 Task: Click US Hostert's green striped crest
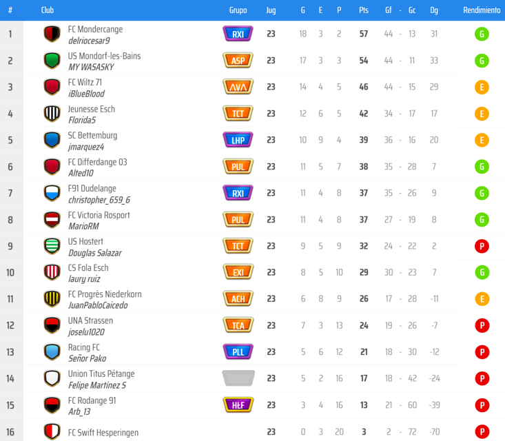[x=52, y=246]
